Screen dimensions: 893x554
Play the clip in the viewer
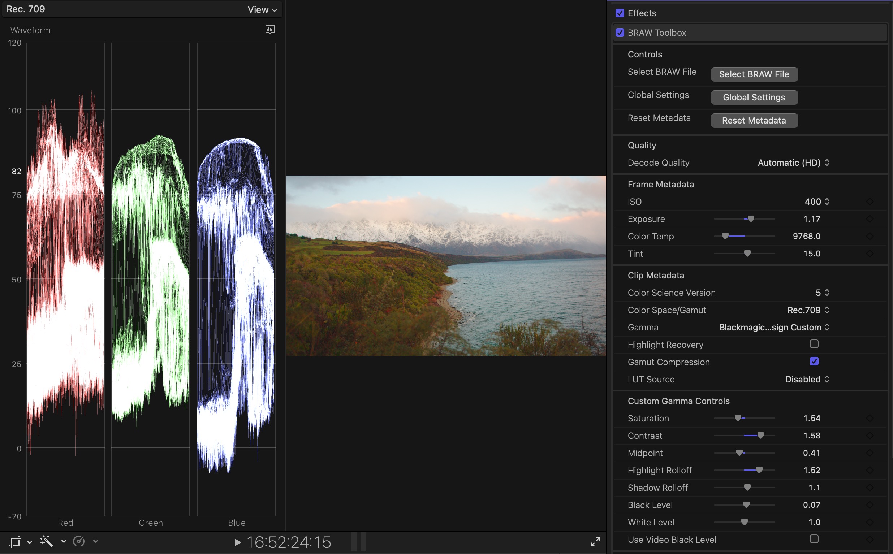(x=237, y=542)
